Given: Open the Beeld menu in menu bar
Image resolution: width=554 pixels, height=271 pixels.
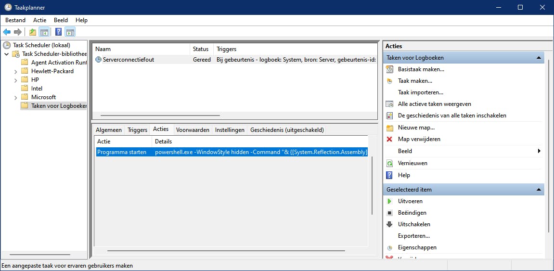Looking at the screenshot, I should click(61, 20).
